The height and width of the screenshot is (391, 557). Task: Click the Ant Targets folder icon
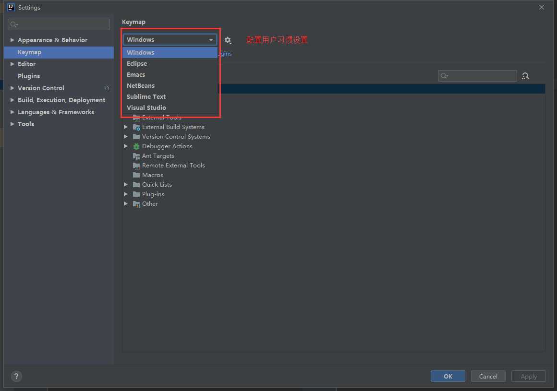pos(136,156)
